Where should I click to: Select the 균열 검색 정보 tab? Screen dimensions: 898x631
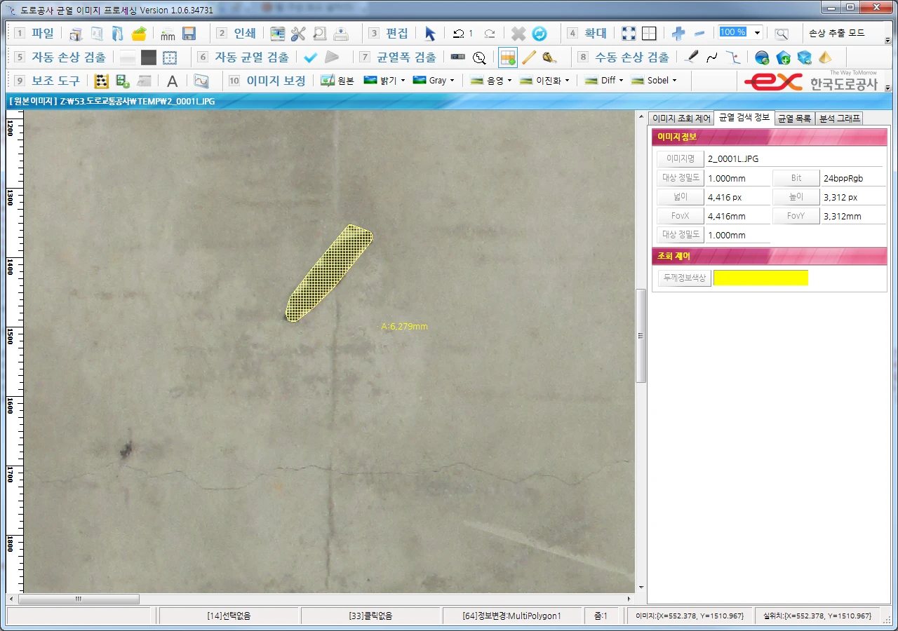[744, 118]
